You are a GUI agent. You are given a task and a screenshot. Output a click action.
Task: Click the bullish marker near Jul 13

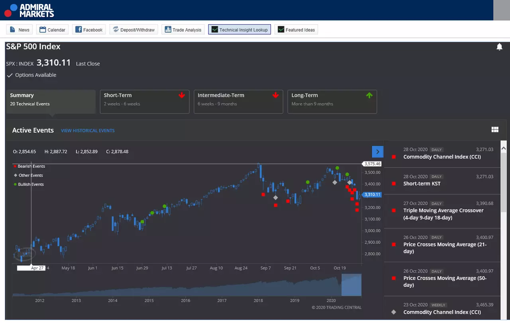[x=165, y=206]
